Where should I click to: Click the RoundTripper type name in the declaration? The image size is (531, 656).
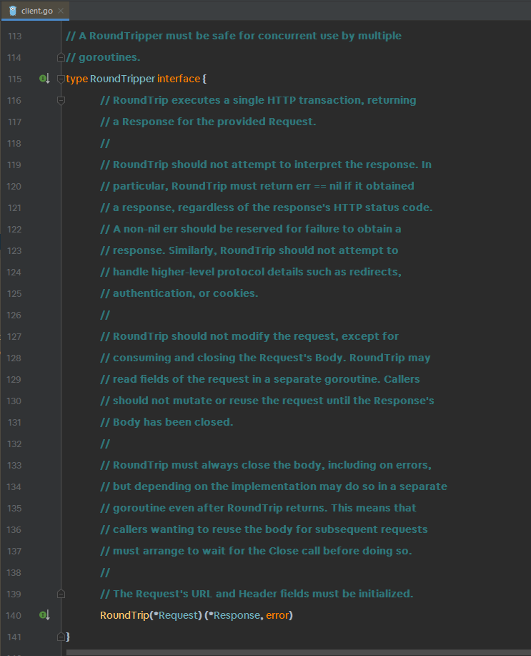pos(122,79)
